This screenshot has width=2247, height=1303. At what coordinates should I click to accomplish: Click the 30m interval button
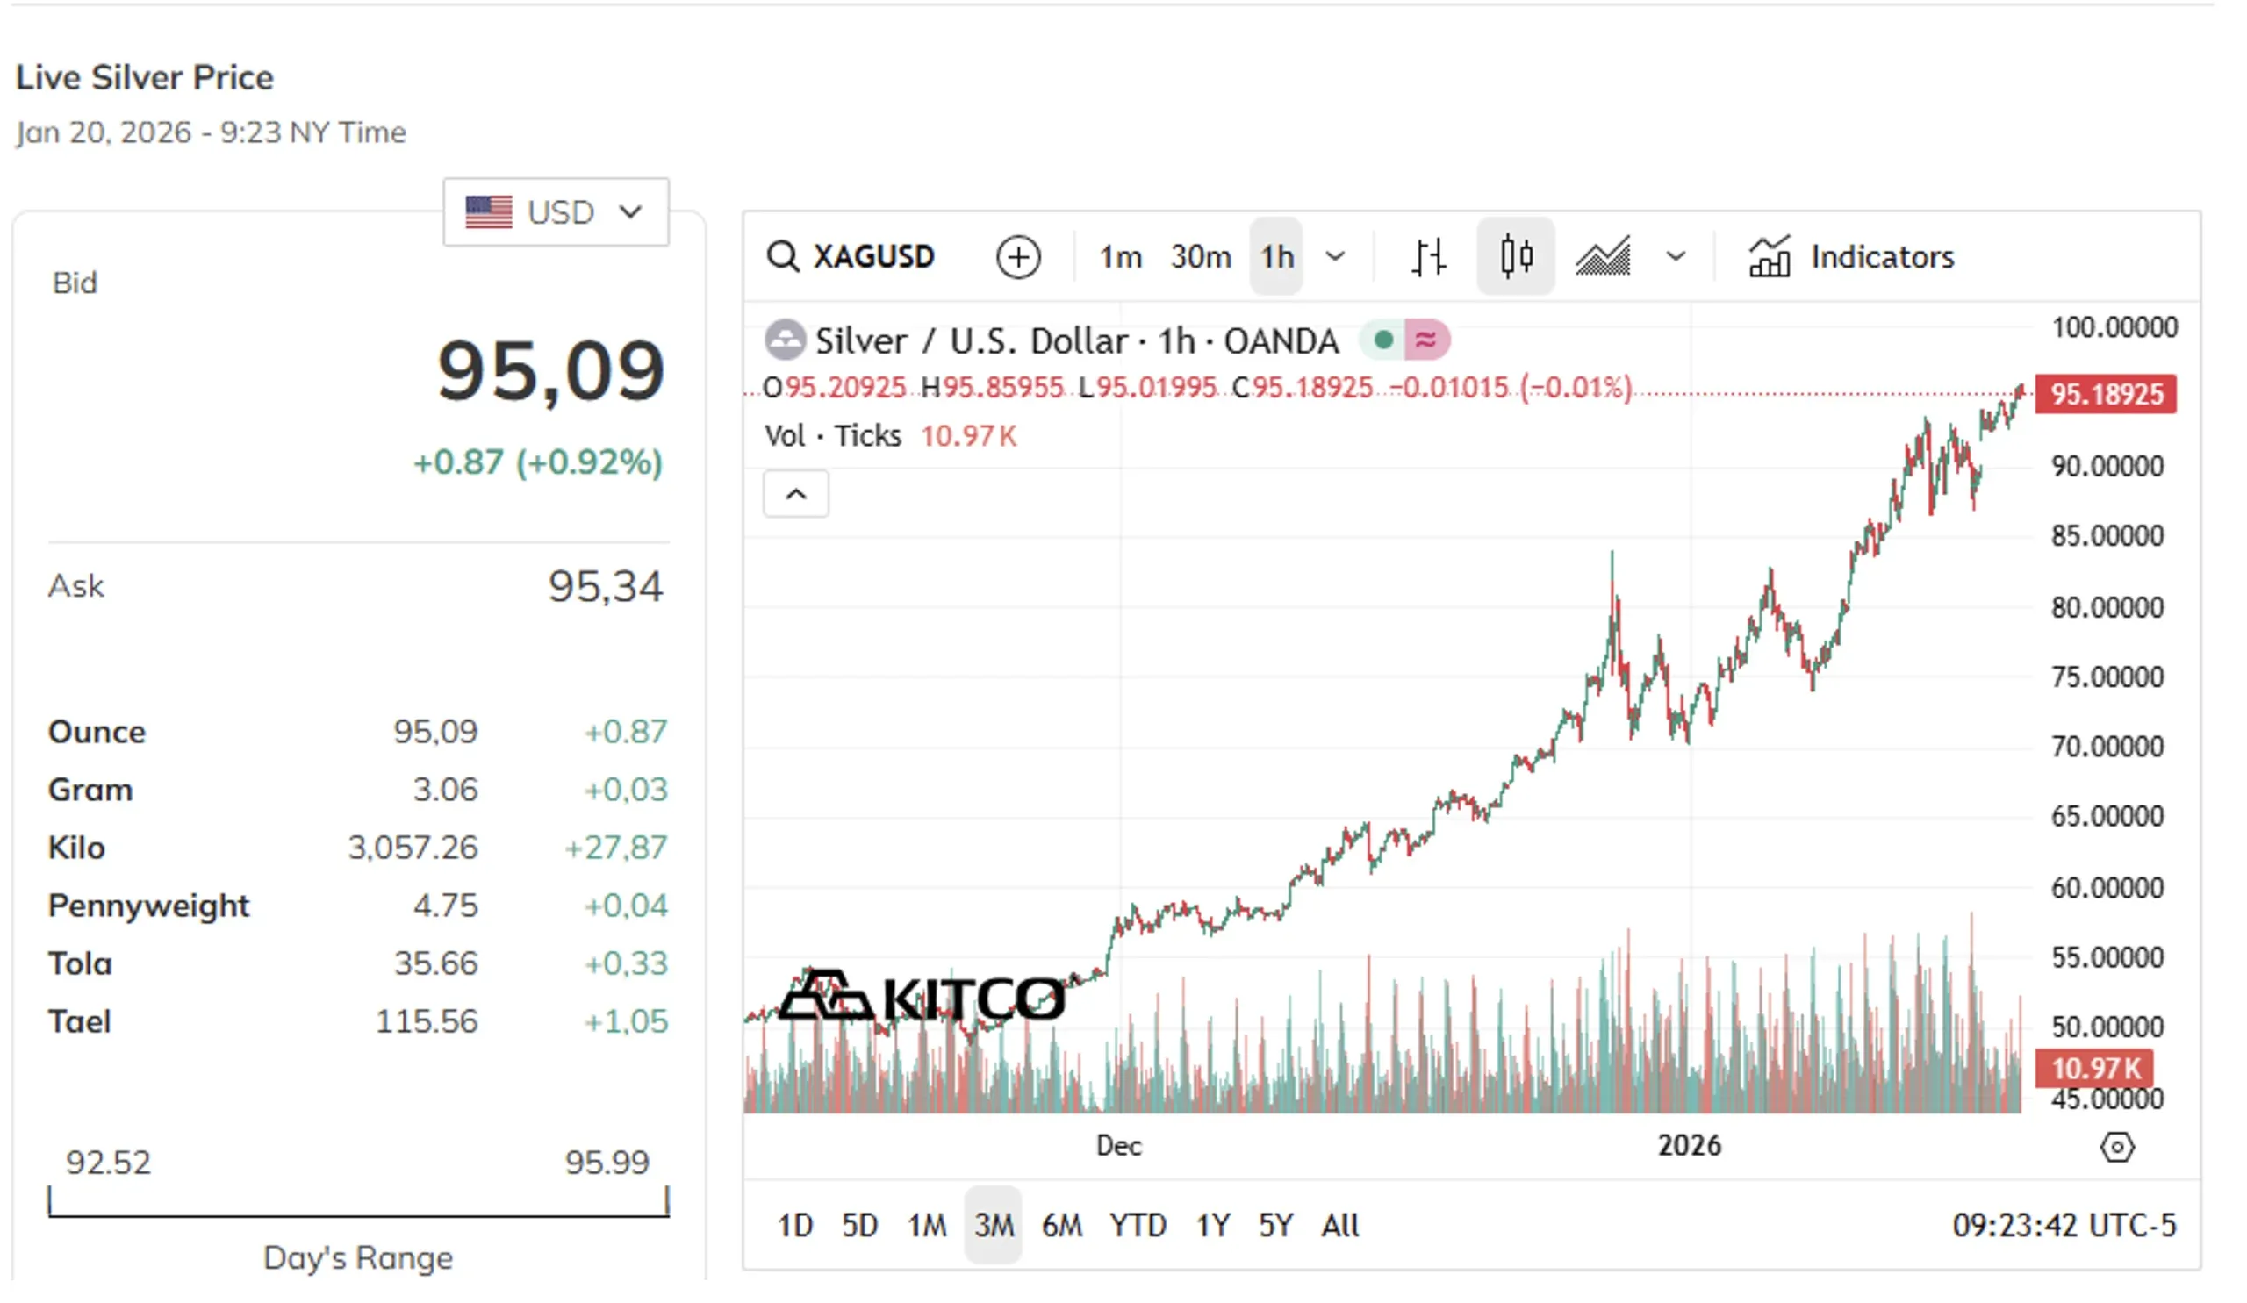[1200, 259]
